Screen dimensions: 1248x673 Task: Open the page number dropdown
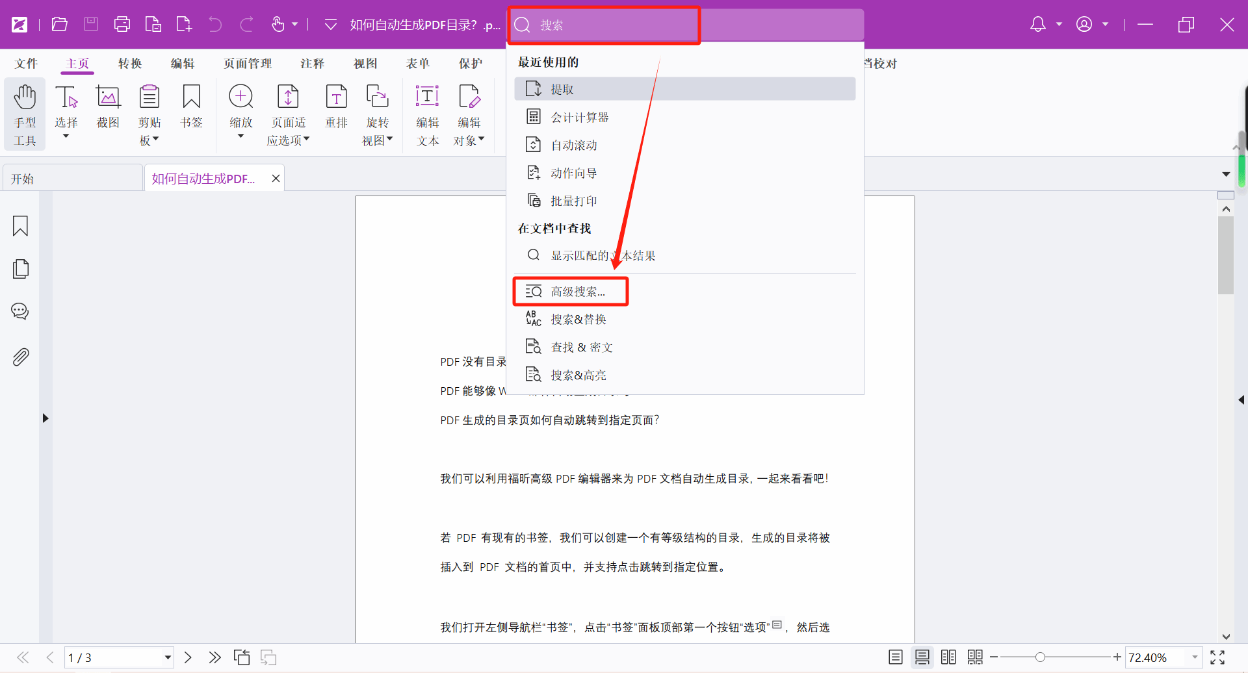click(168, 657)
